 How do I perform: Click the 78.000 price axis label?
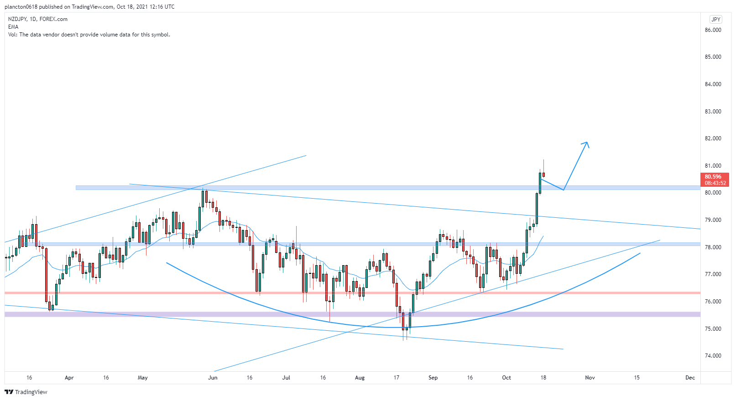(713, 247)
